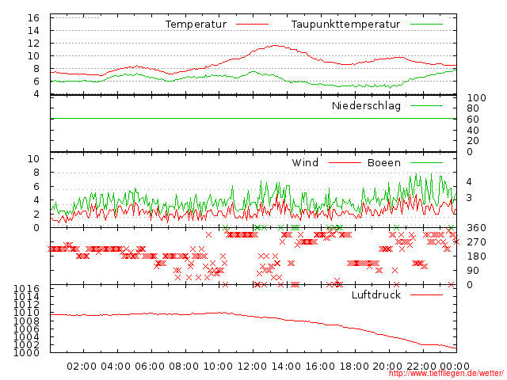Click the "12" temperature axis value
Screen dimensions: 507x380
point(33,44)
